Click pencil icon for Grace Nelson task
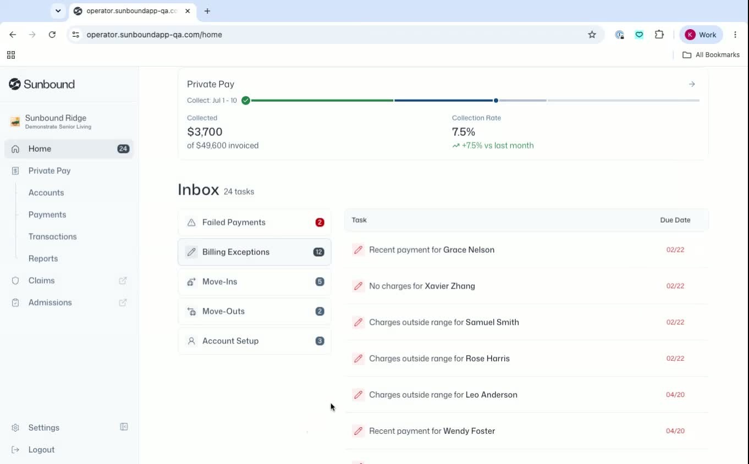749x464 pixels. 358,250
